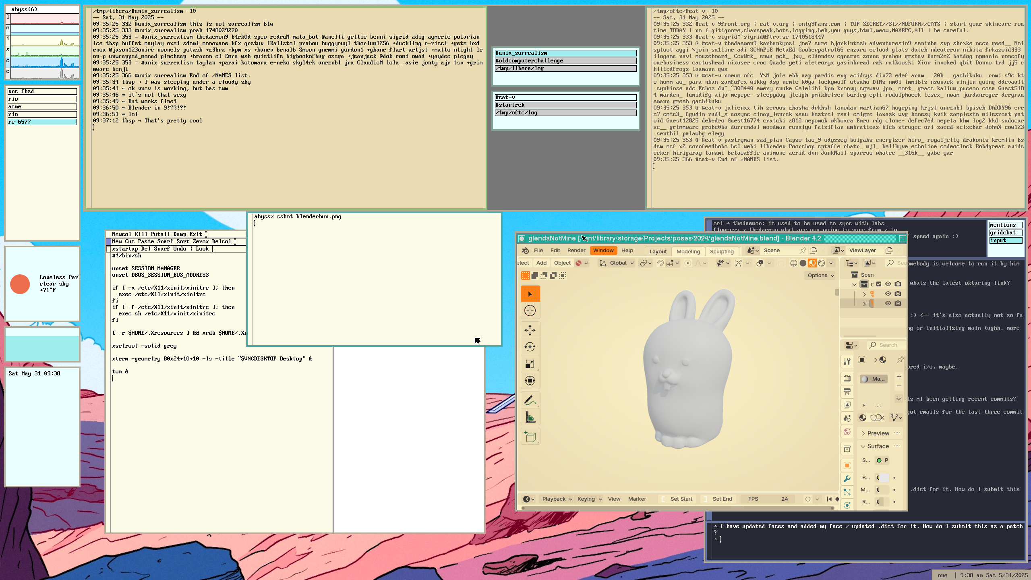Image resolution: width=1031 pixels, height=580 pixels.
Task: Switch viewport to Wireframe shading
Action: [x=793, y=263]
